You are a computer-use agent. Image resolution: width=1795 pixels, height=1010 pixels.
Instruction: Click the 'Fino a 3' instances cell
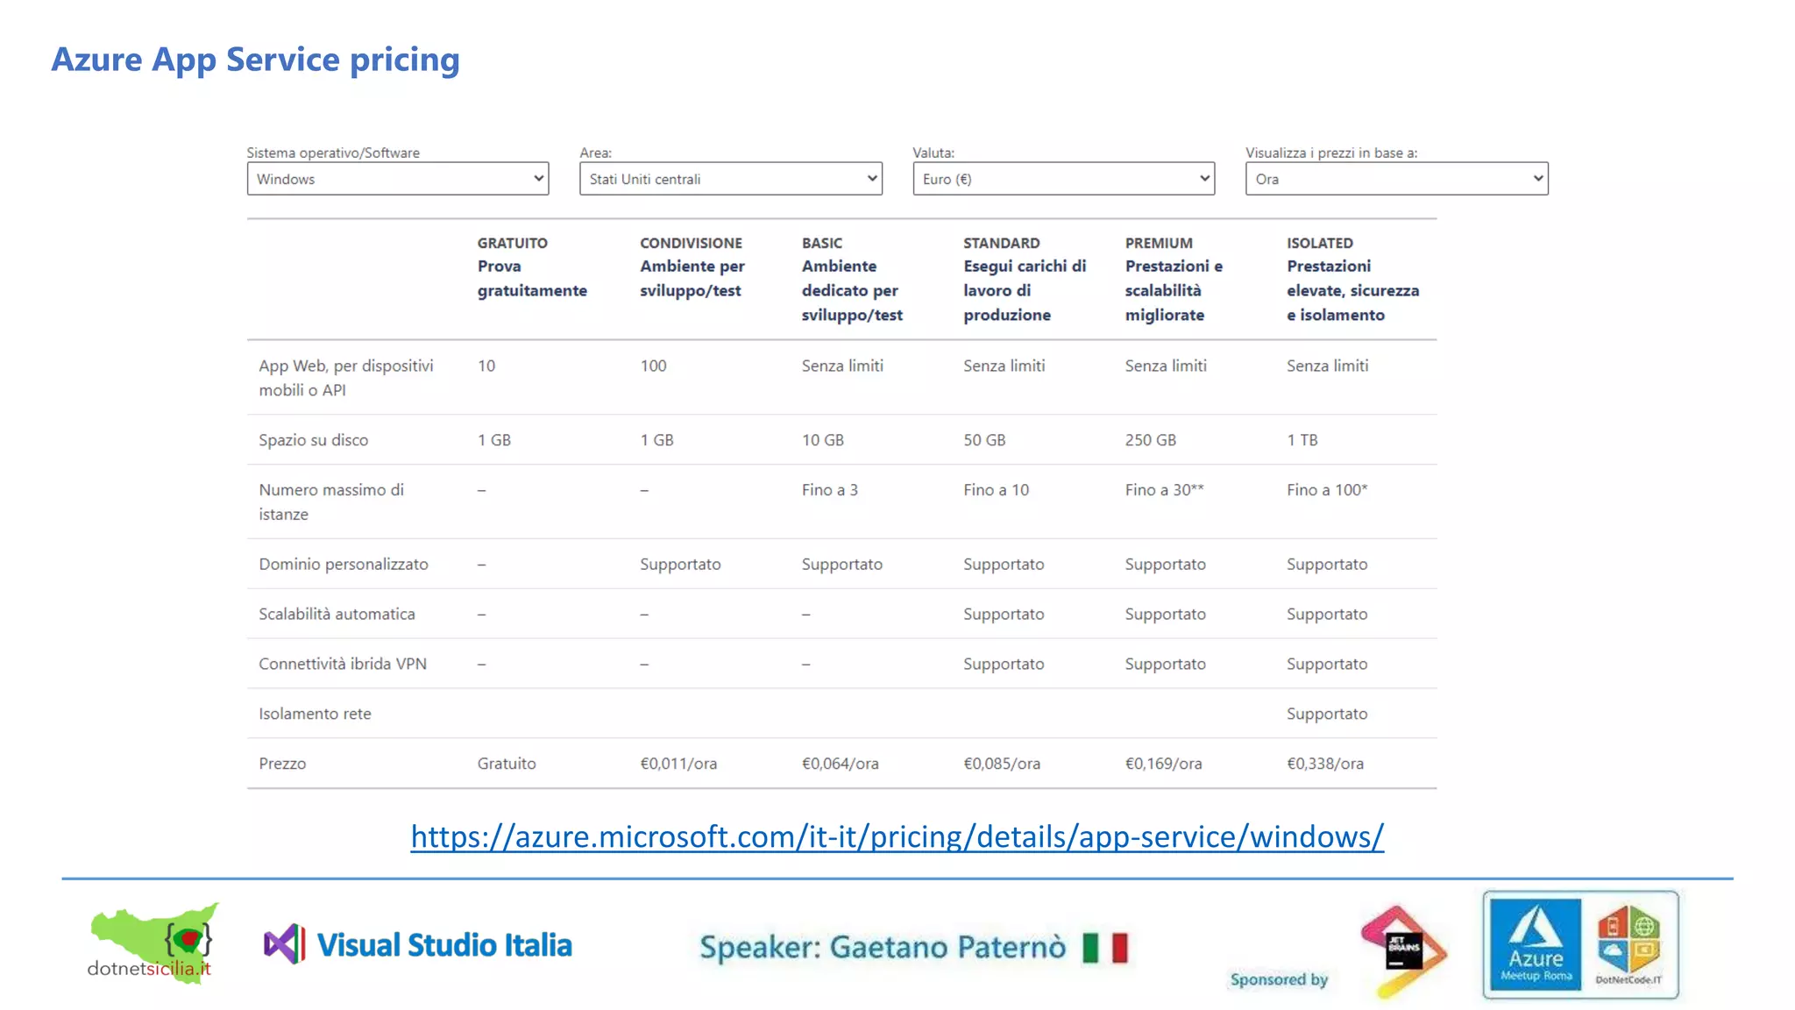[x=830, y=490]
